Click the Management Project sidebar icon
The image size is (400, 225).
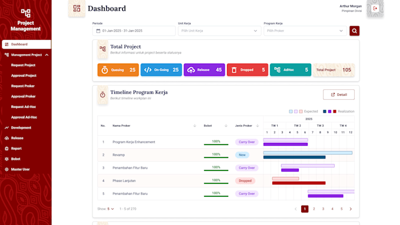click(x=6, y=55)
